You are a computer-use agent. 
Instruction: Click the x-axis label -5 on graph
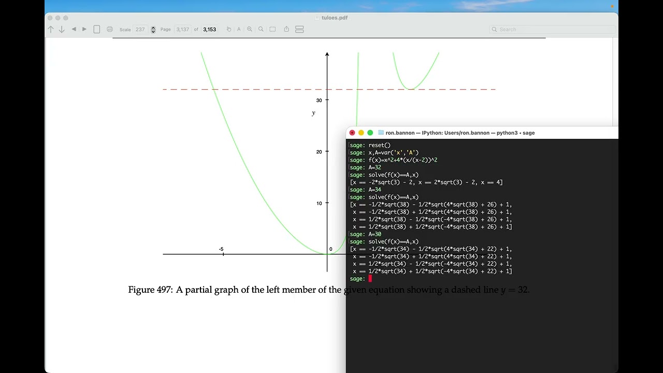pyautogui.click(x=221, y=249)
